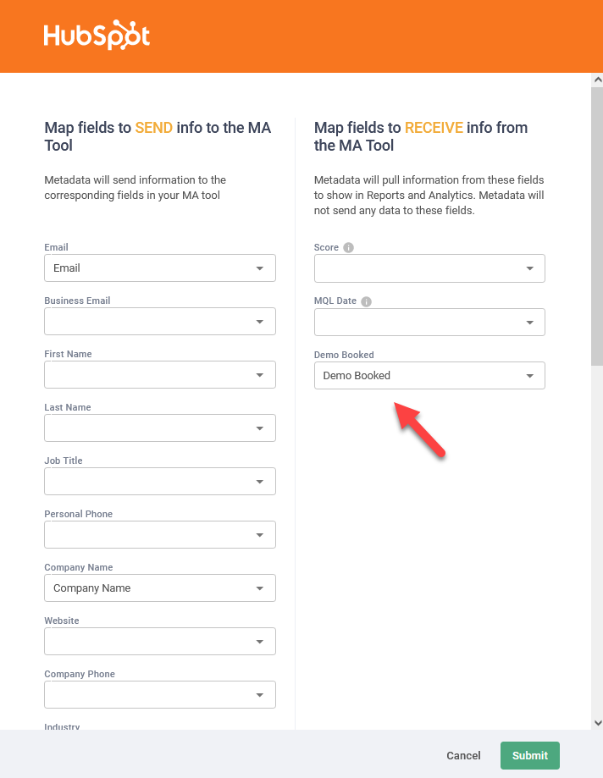Screen dimensions: 603x778
Task: Click the green Submit button
Action: tap(530, 755)
